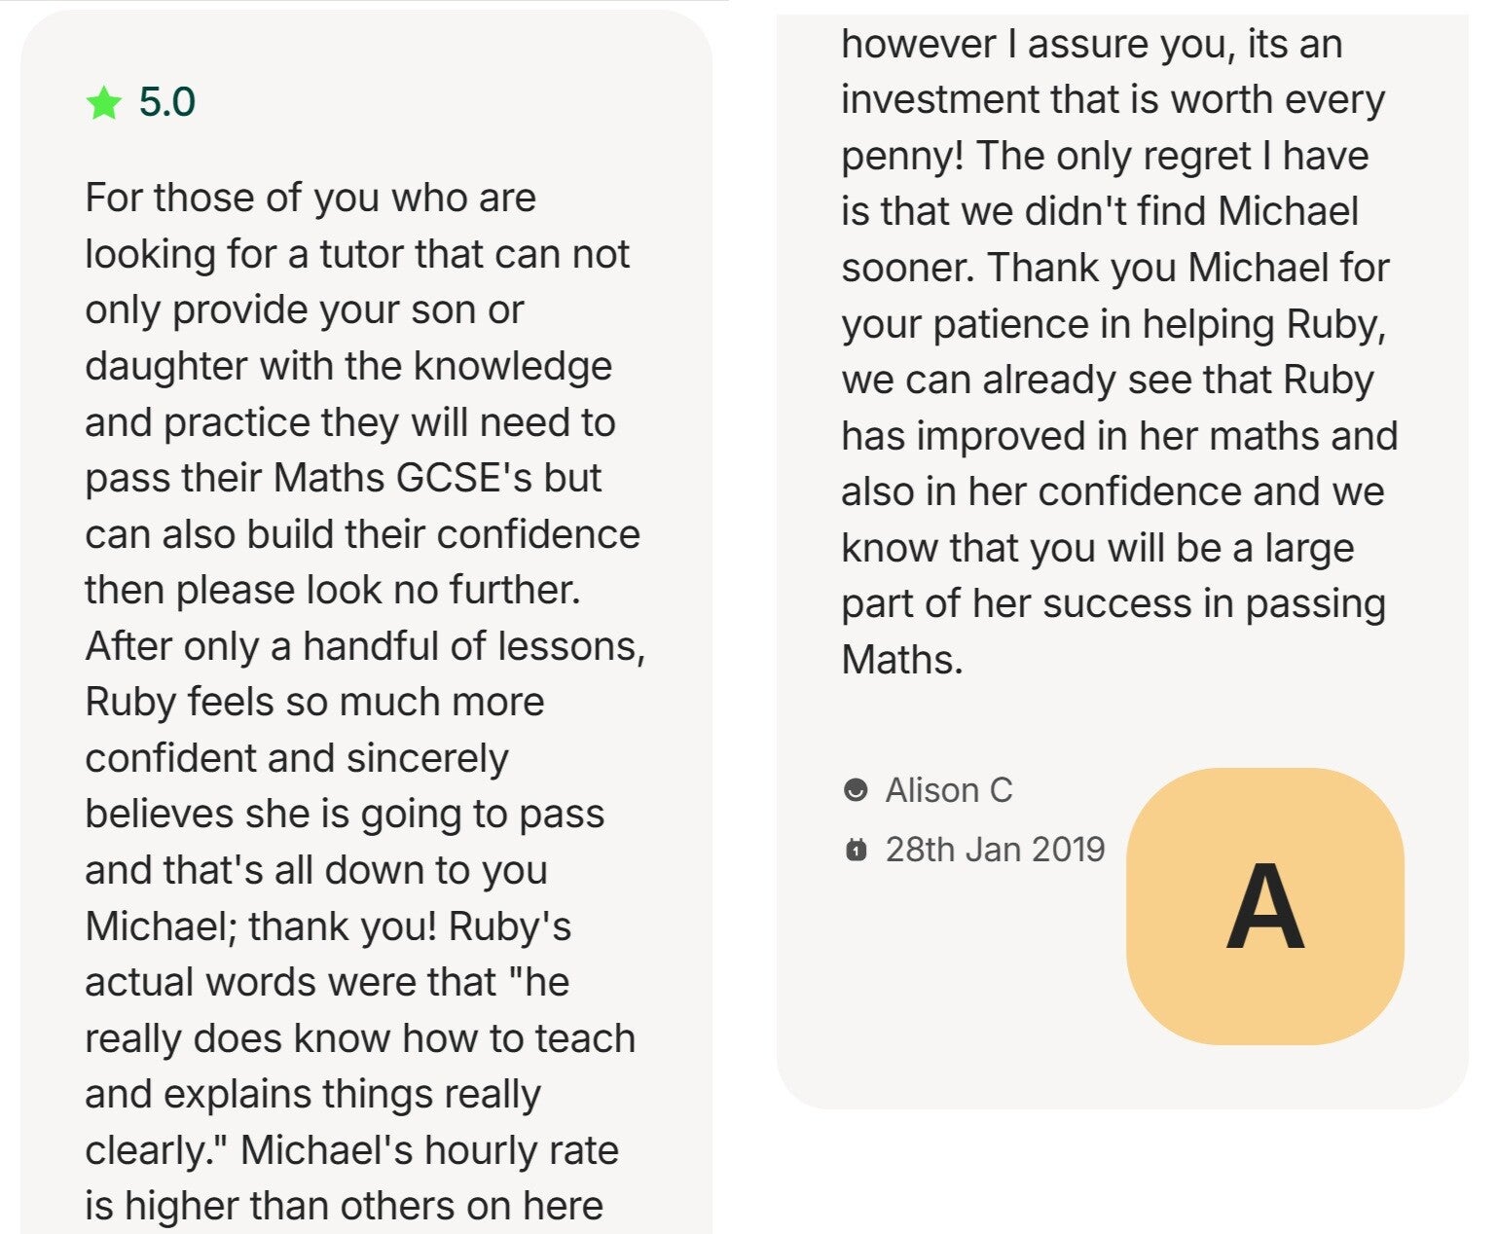
Task: Click the date 28th Jan 2019
Action: [995, 850]
